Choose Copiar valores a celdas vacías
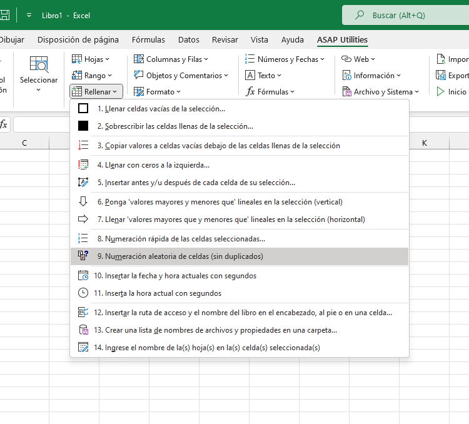 click(x=240, y=146)
